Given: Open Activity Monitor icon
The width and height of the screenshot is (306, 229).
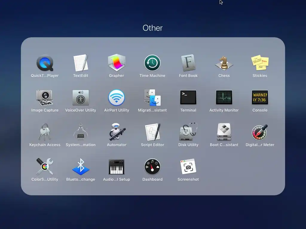Looking at the screenshot, I should tap(224, 97).
